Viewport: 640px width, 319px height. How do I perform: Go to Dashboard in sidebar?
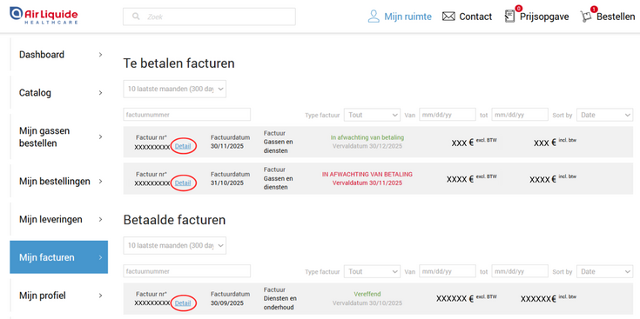click(59, 55)
